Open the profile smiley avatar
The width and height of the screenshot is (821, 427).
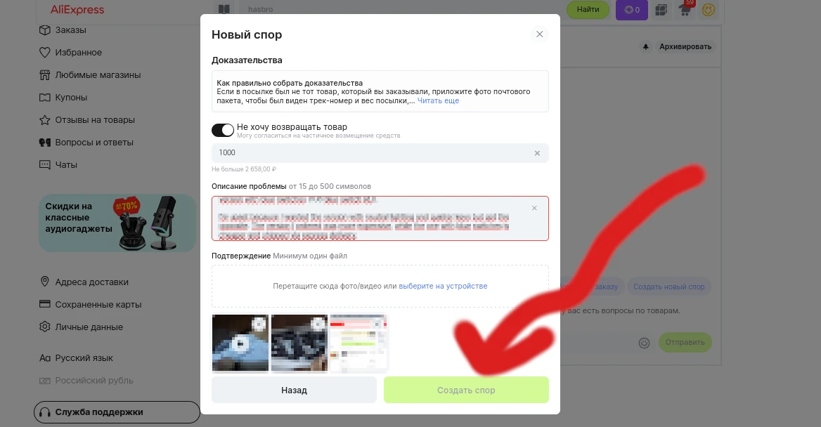(x=709, y=9)
